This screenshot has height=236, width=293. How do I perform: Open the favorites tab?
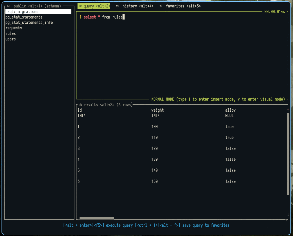183,6
